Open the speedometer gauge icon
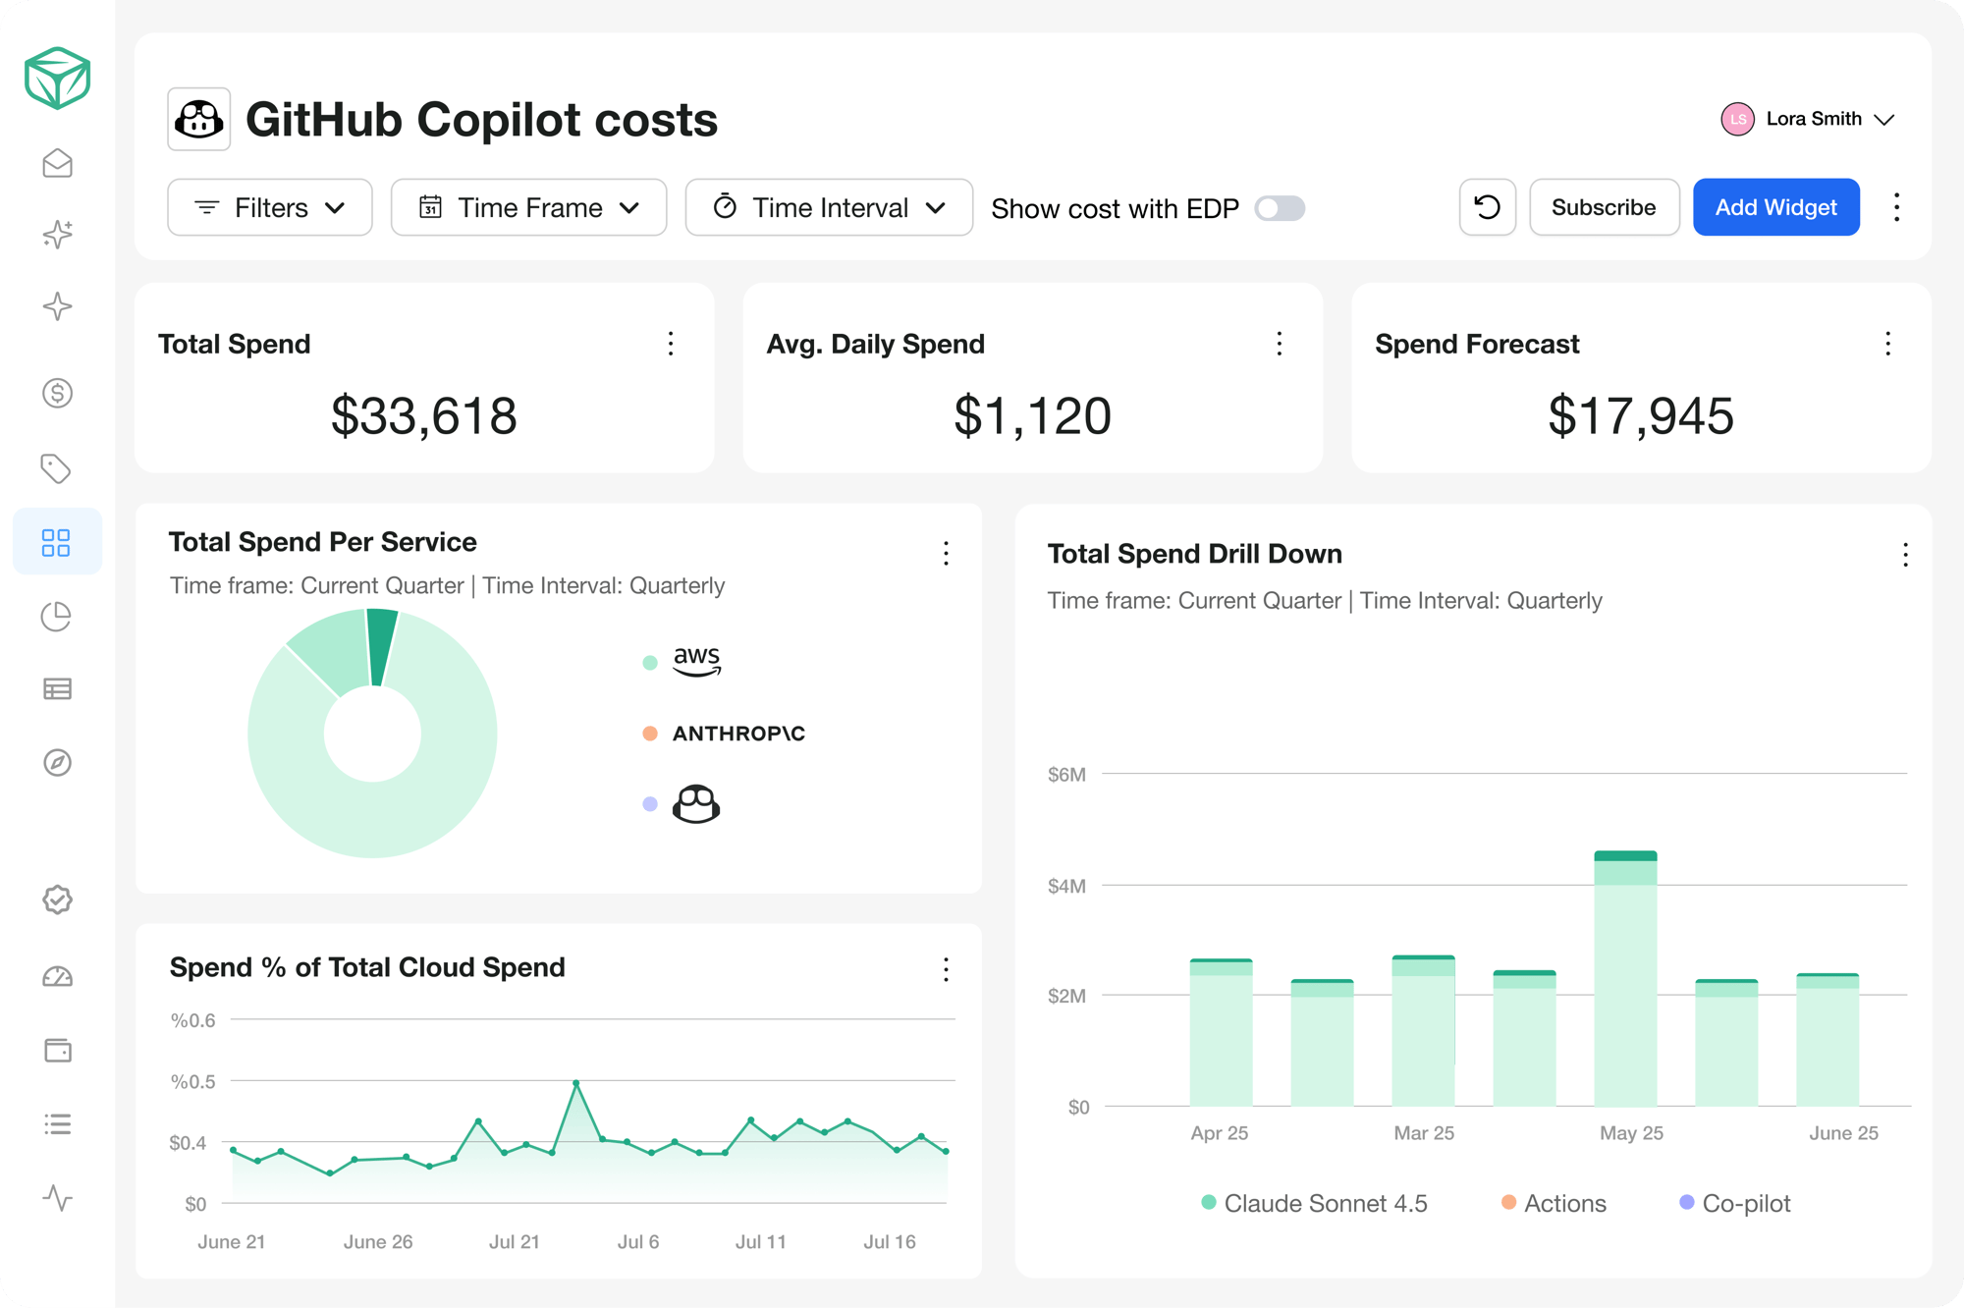This screenshot has width=1964, height=1308. 57,976
